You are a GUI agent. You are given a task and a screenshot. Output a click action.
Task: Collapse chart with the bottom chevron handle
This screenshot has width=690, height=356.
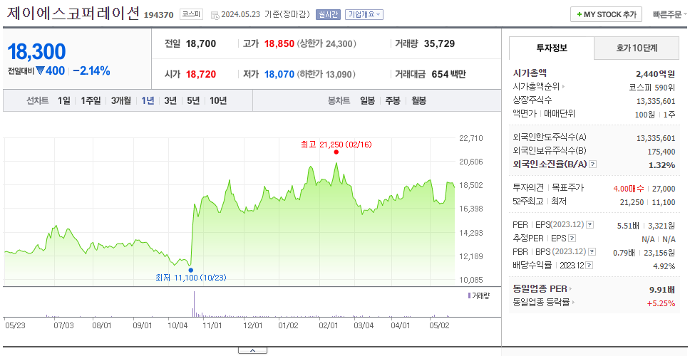pos(252,350)
